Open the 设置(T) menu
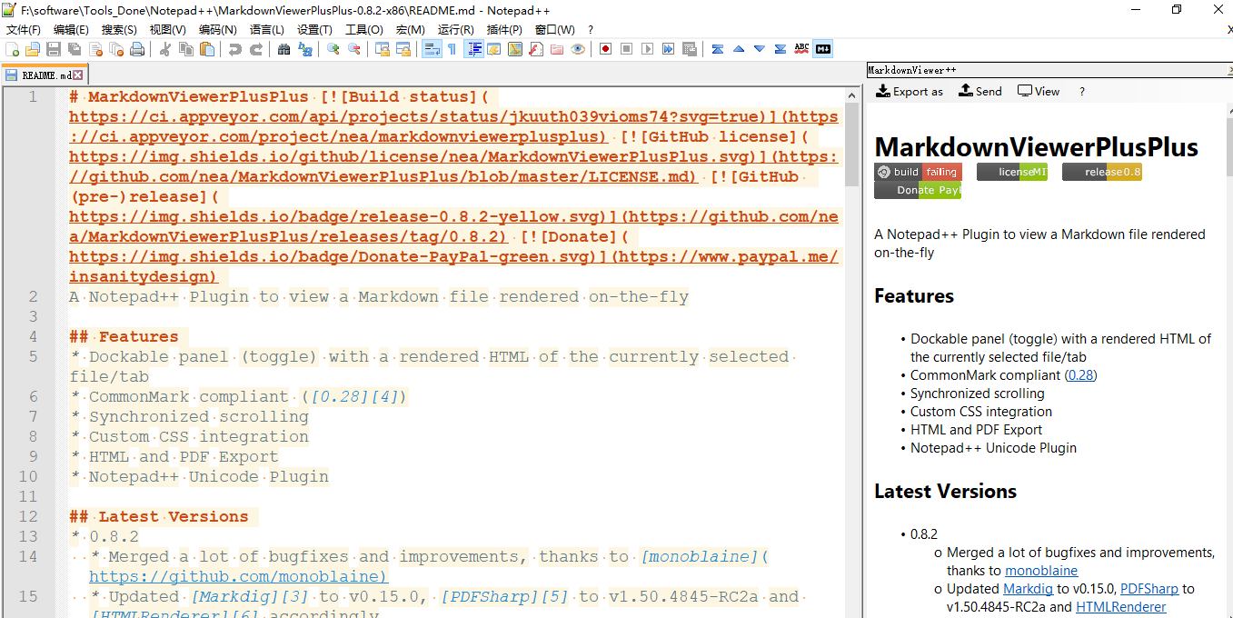This screenshot has height=618, width=1233. (x=314, y=30)
